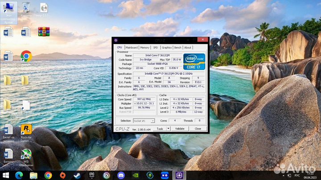Click the CPU-Z taskbar button

point(179,175)
